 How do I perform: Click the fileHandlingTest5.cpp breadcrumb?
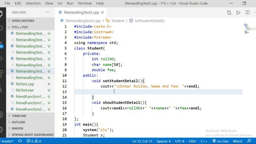click(x=83, y=21)
